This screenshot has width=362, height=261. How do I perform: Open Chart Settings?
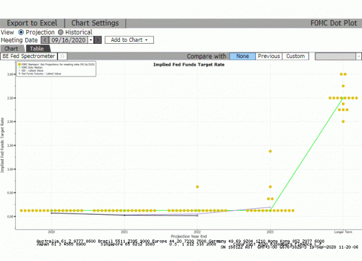point(95,23)
